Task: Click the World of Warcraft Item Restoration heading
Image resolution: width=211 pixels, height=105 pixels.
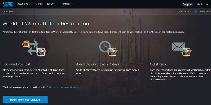Action: click(x=46, y=24)
